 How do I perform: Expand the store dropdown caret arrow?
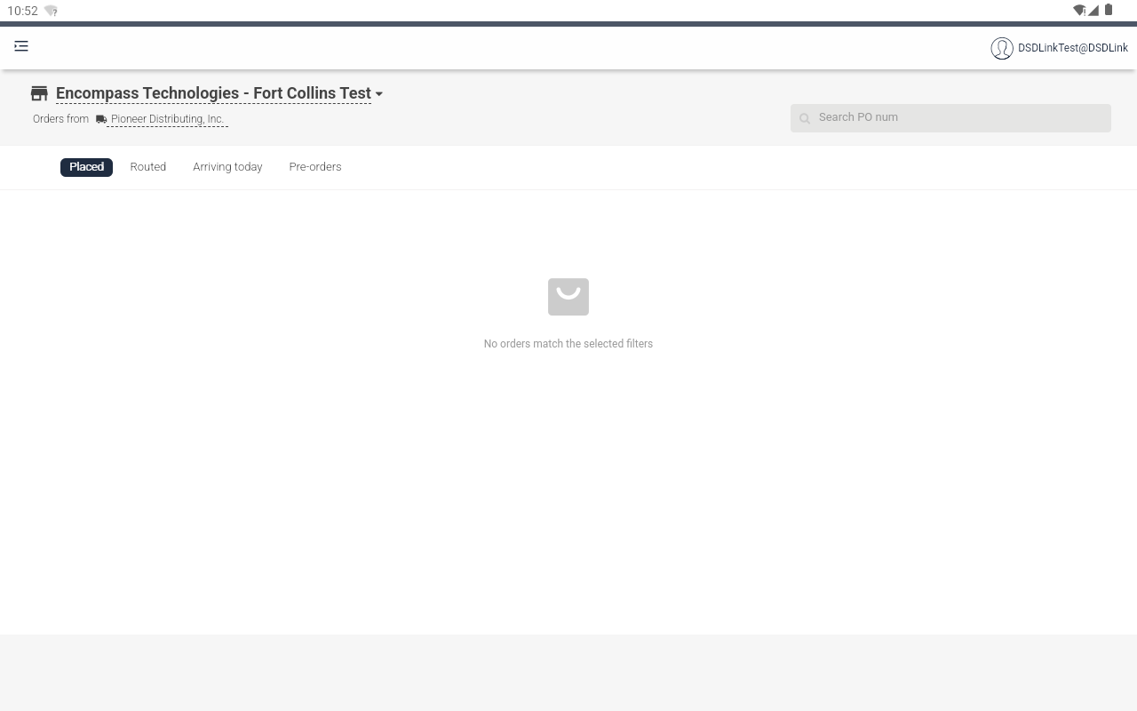[x=379, y=94]
